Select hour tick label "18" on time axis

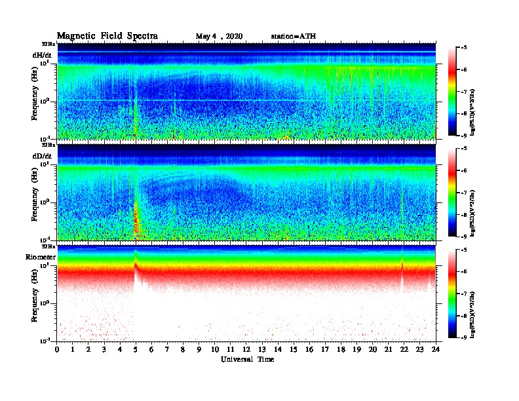(x=341, y=349)
